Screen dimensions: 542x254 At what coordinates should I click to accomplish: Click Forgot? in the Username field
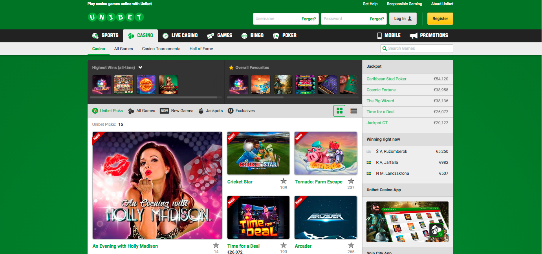[309, 19]
